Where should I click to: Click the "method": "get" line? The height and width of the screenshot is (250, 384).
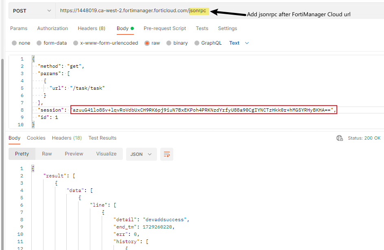pyautogui.click(x=61, y=66)
